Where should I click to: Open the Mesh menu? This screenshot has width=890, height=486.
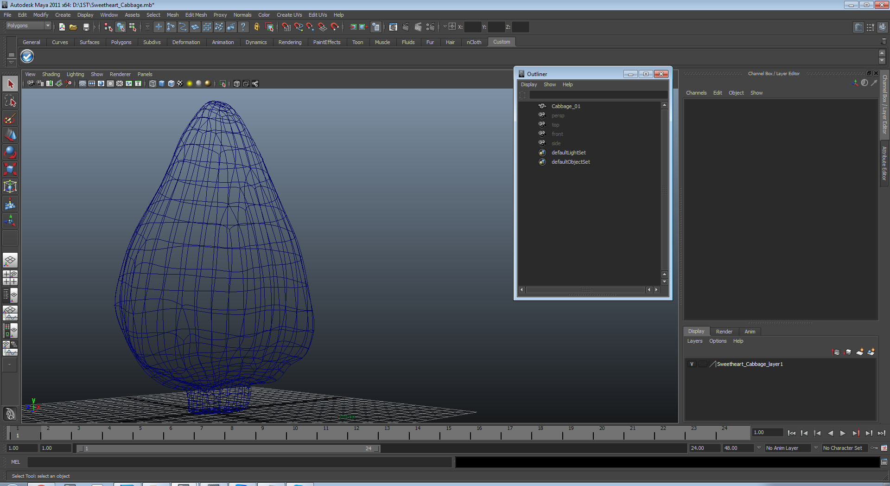pos(172,15)
